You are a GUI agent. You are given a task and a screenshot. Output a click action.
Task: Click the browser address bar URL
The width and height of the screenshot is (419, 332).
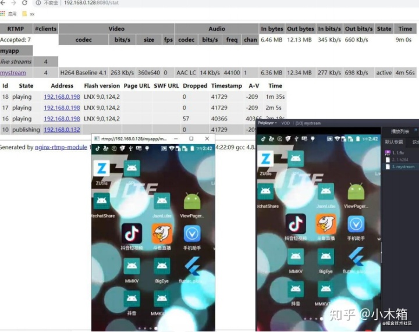(x=91, y=3)
